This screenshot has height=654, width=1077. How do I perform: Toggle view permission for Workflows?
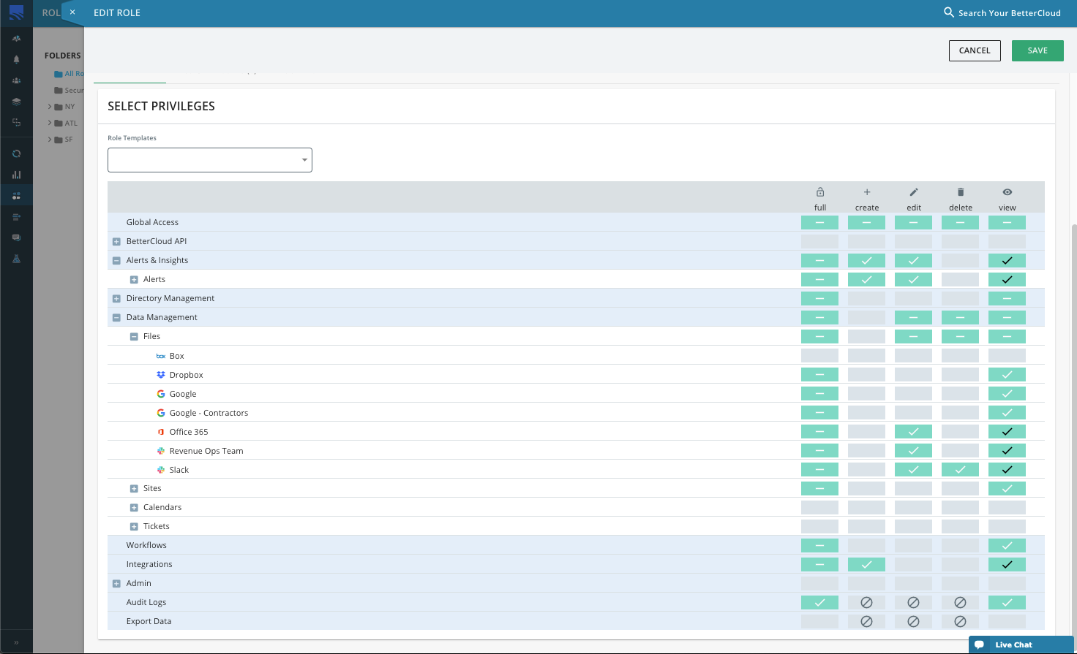tap(1007, 545)
